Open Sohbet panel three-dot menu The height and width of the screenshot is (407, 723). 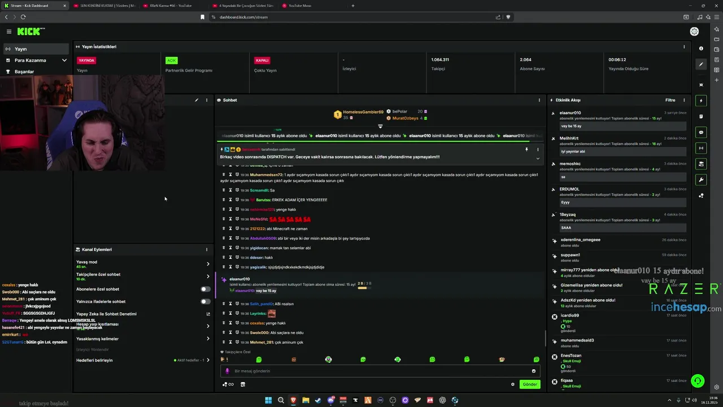click(539, 100)
